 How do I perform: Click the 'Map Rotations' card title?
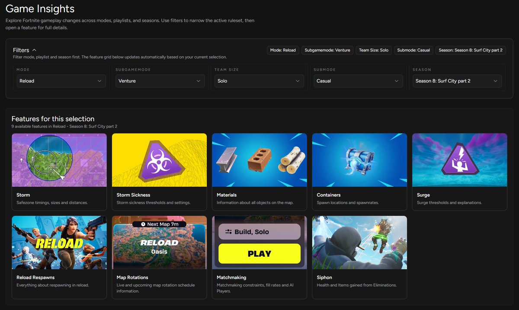(x=132, y=278)
